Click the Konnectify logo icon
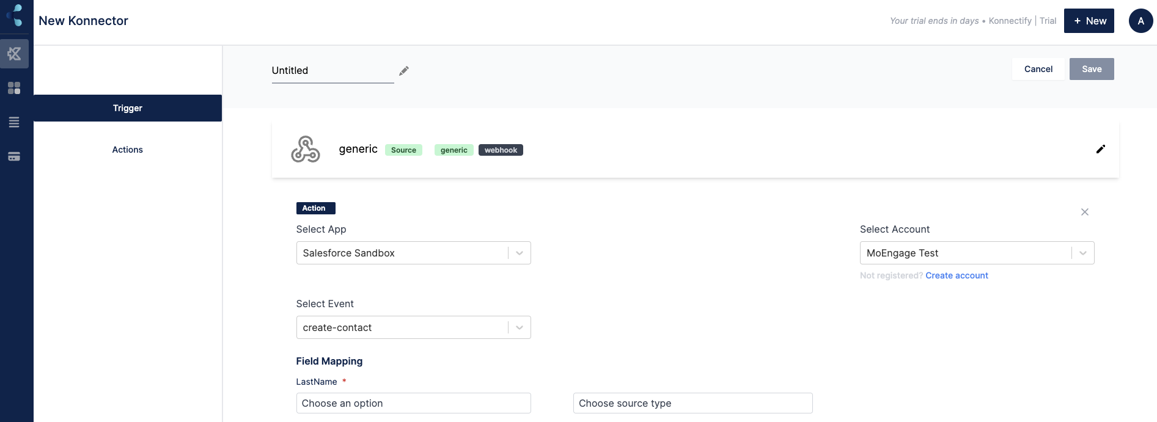 (15, 15)
